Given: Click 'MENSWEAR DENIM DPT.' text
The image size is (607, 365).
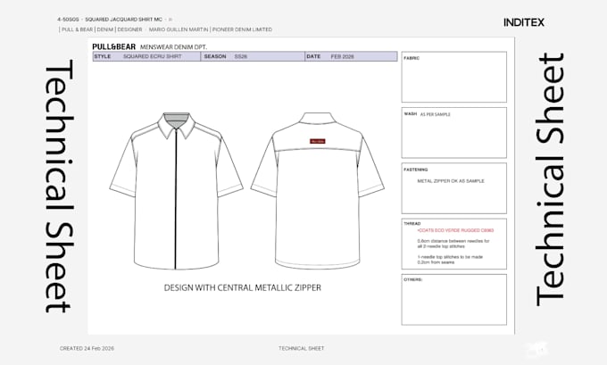Looking at the screenshot, I should pos(173,47).
